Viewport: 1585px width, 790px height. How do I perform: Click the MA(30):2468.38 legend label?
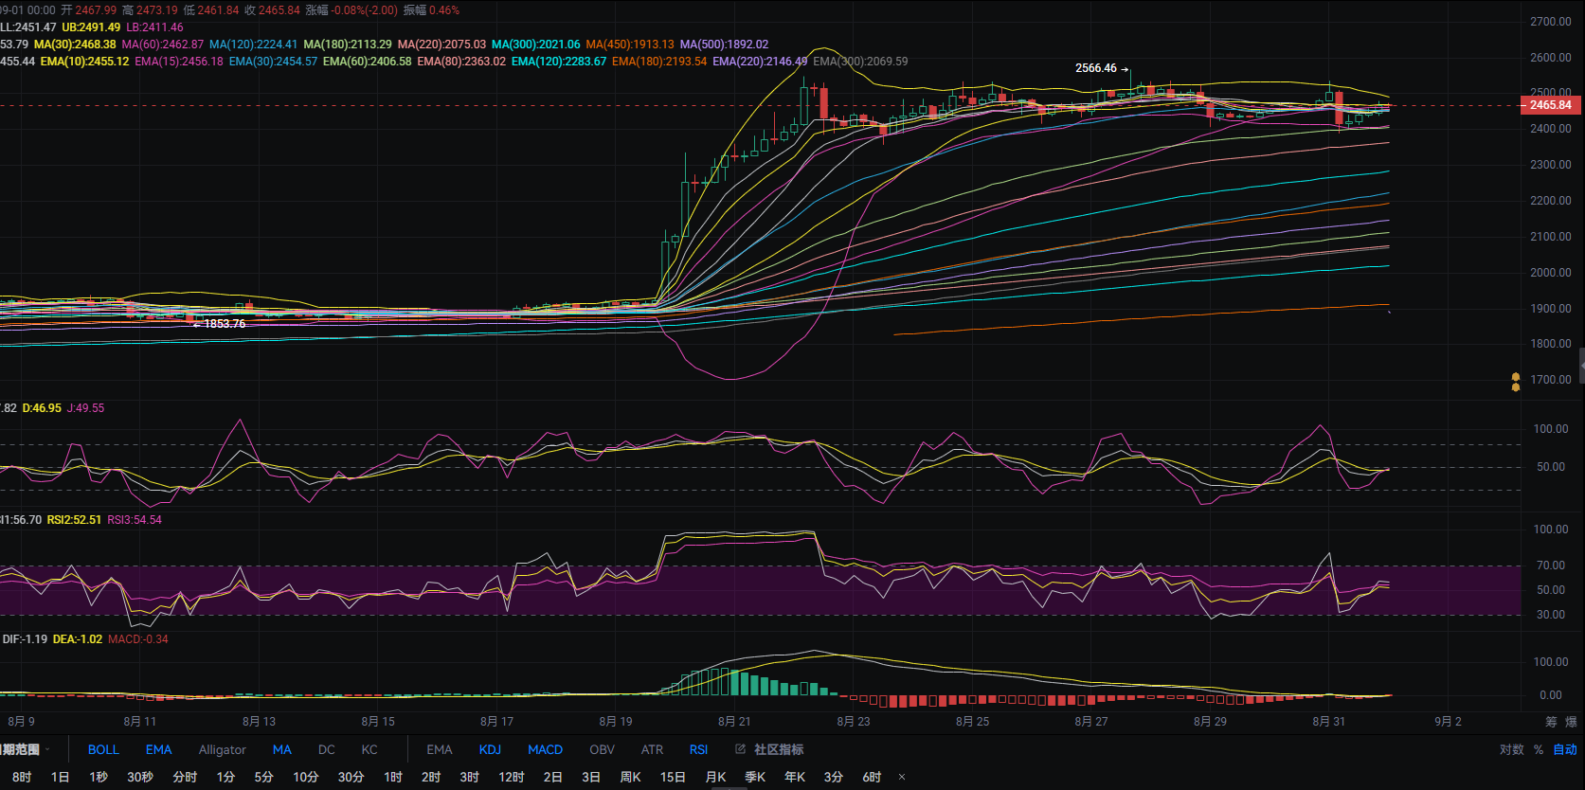pyautogui.click(x=75, y=45)
